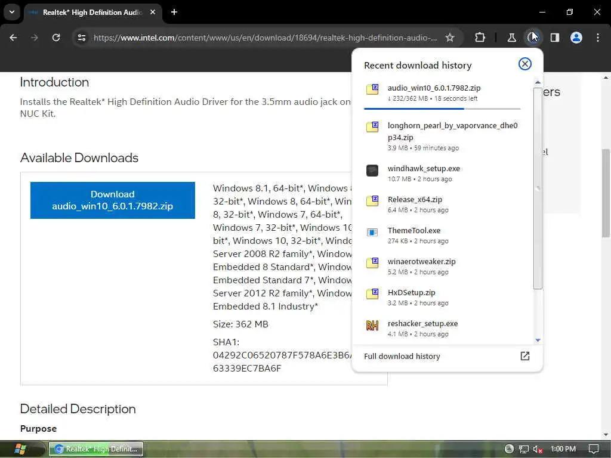Click the reshacker_setup.exe RH icon
Viewport: 611px width, 458px height.
click(372, 325)
